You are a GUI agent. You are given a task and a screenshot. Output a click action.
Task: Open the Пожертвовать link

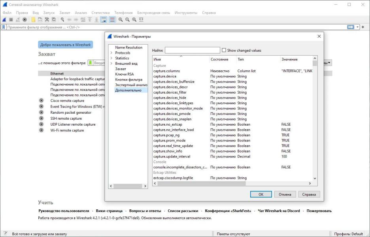pos(319,211)
